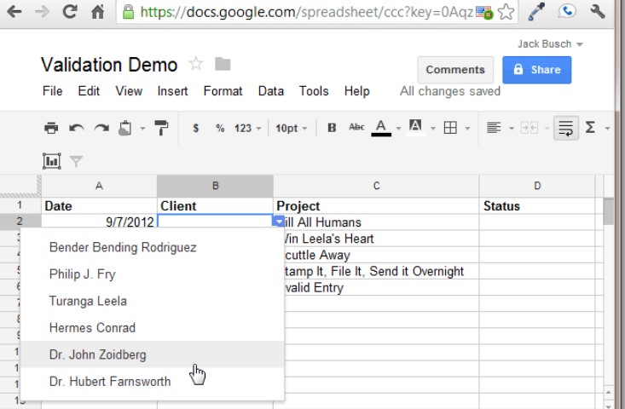Open the View menu

(x=129, y=91)
